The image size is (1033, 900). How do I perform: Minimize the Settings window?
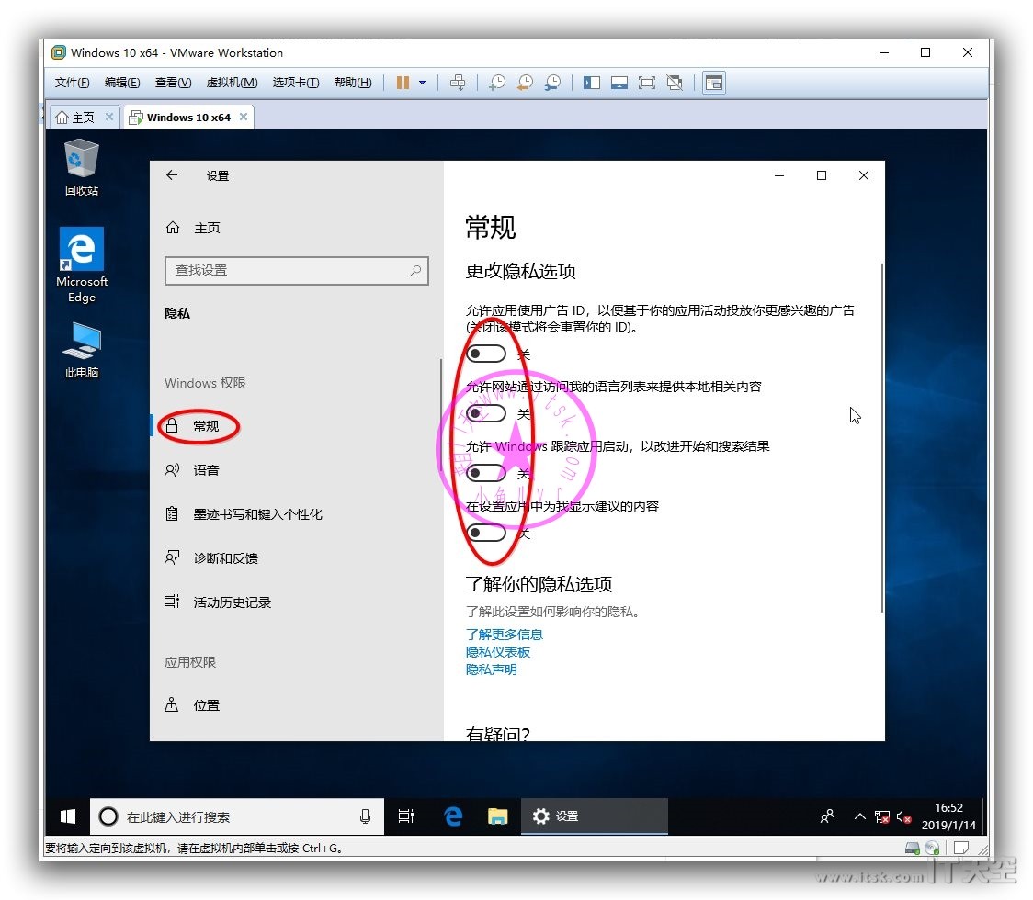coord(779,175)
